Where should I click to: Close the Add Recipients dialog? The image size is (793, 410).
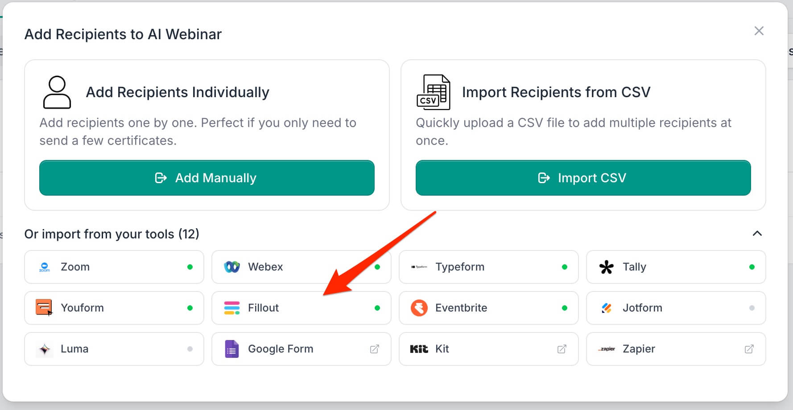pyautogui.click(x=759, y=31)
